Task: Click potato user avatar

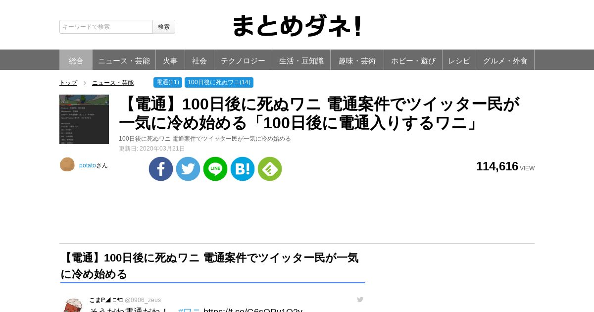Action: point(67,164)
